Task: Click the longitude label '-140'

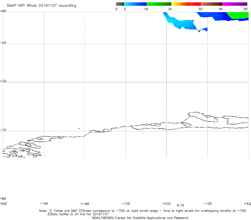Action: tap(85, 203)
